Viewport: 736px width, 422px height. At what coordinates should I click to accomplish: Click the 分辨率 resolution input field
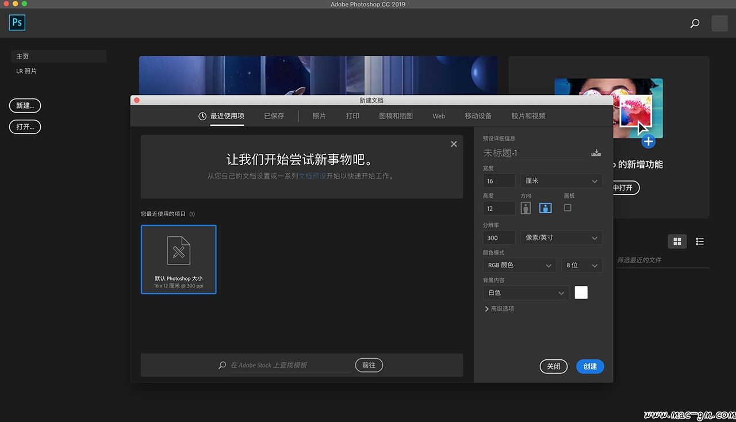coord(499,237)
